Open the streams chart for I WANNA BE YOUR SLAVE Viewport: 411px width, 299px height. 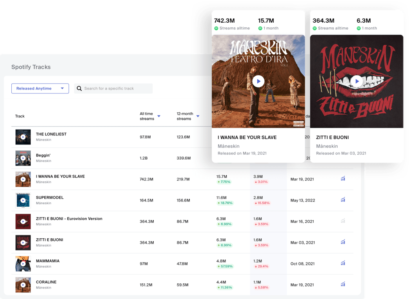[x=343, y=178]
